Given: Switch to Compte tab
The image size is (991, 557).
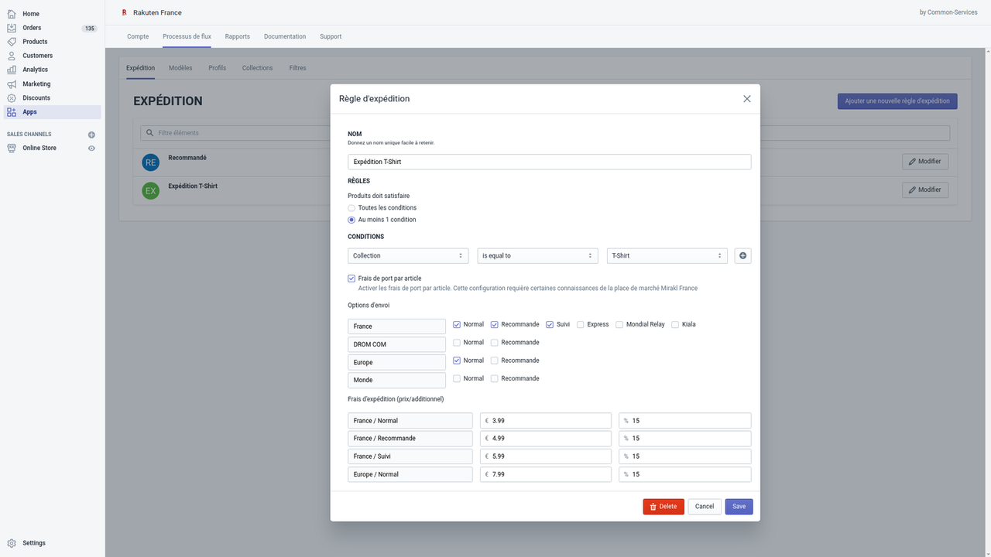Looking at the screenshot, I should pyautogui.click(x=138, y=36).
